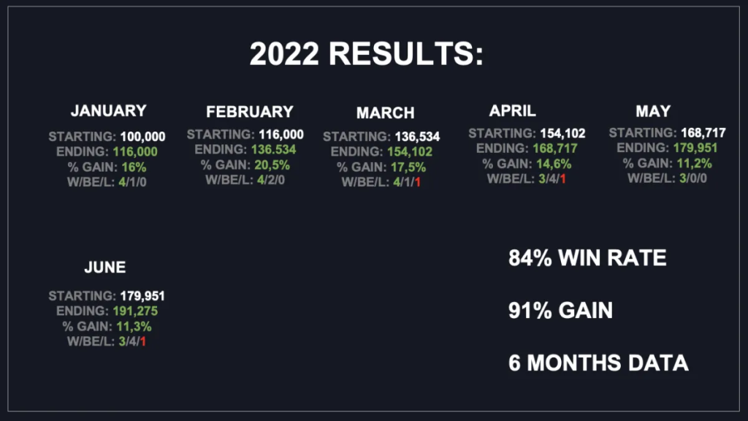This screenshot has height=421, width=748.
Task: Click the 84% WIN RATE text
Action: click(x=587, y=258)
